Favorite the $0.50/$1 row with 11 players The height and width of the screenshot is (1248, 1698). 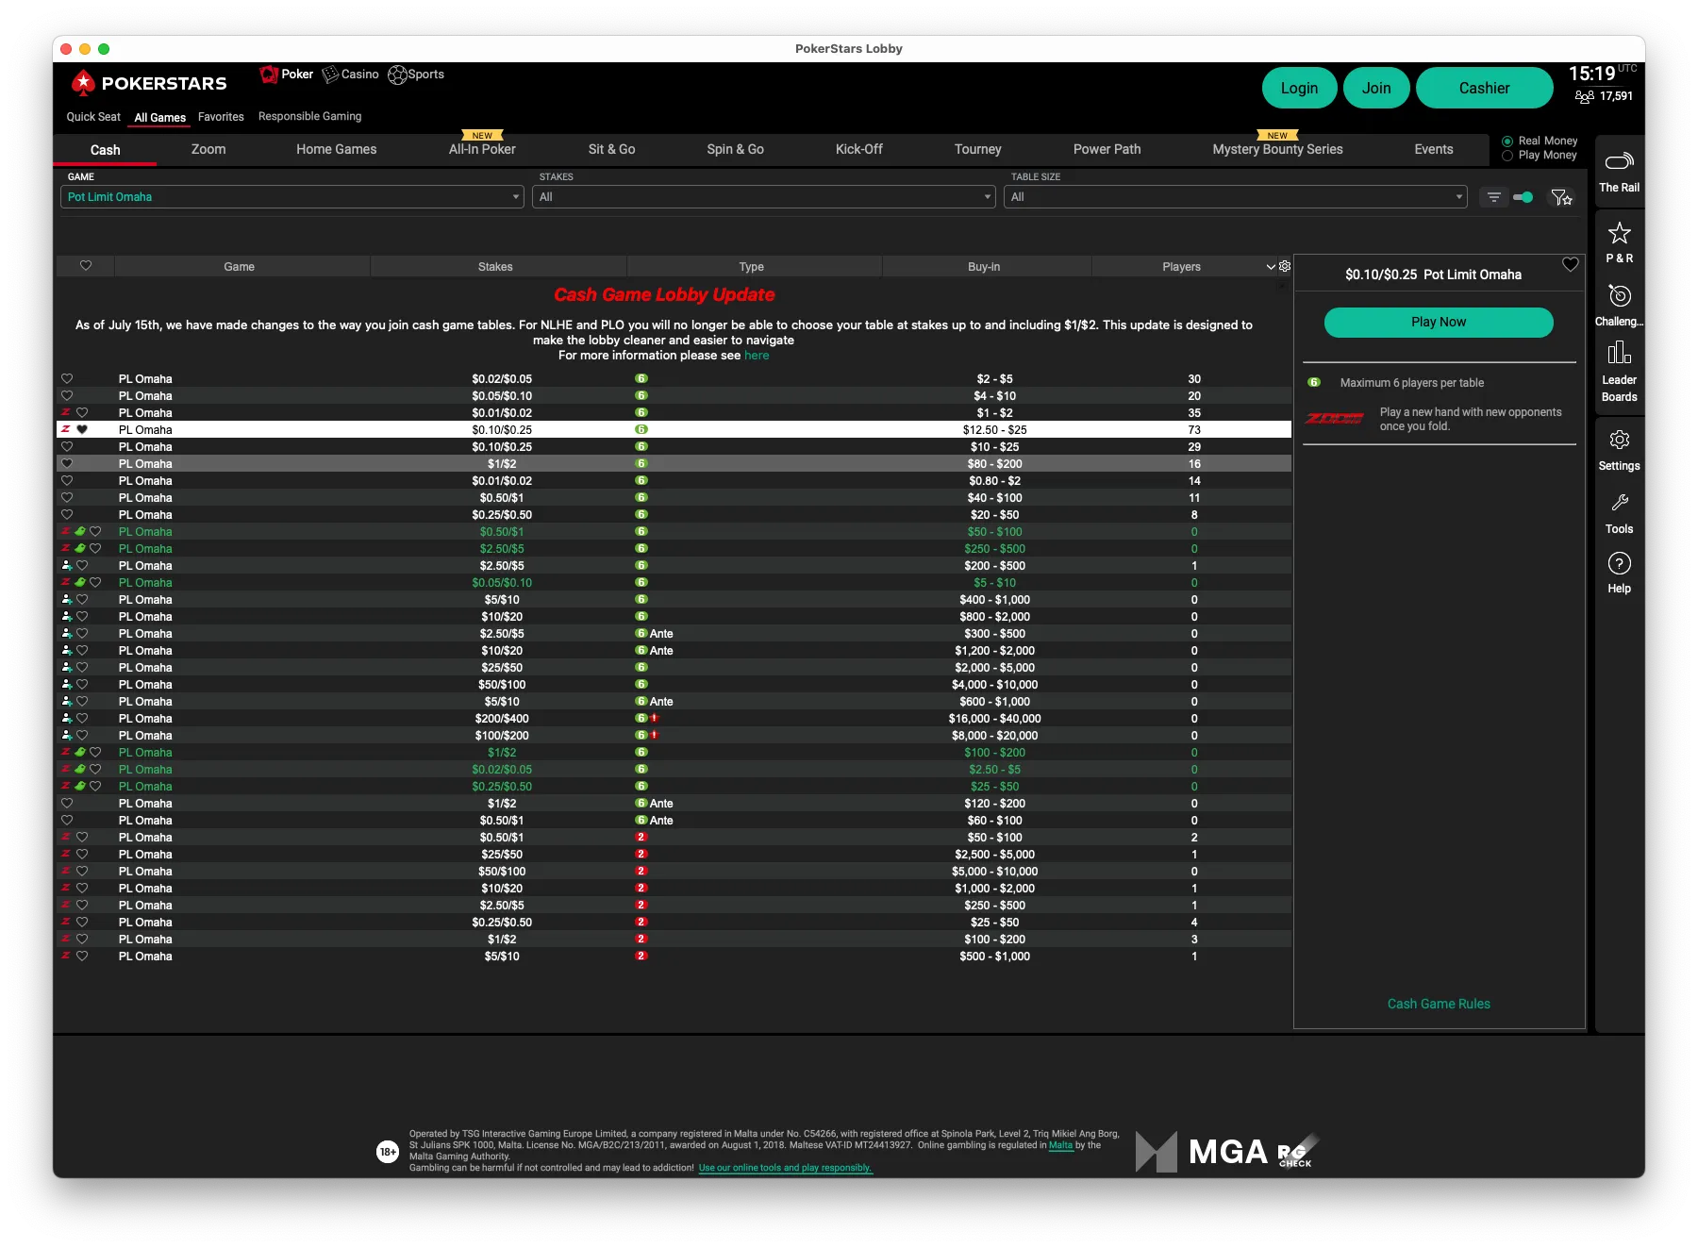click(x=67, y=498)
